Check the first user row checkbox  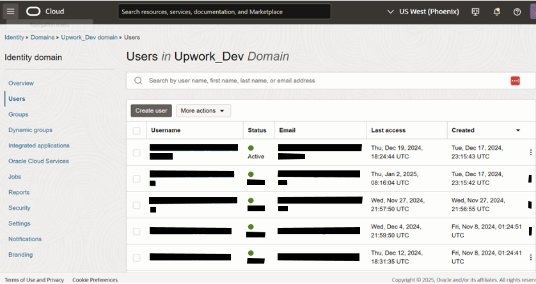136,153
